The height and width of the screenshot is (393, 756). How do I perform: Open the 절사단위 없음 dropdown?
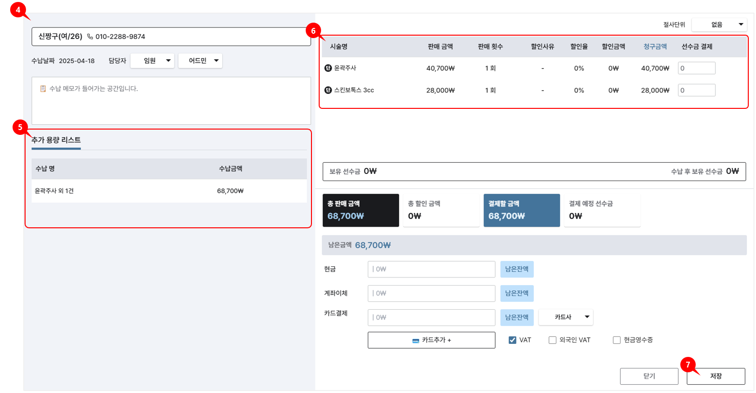tap(719, 25)
